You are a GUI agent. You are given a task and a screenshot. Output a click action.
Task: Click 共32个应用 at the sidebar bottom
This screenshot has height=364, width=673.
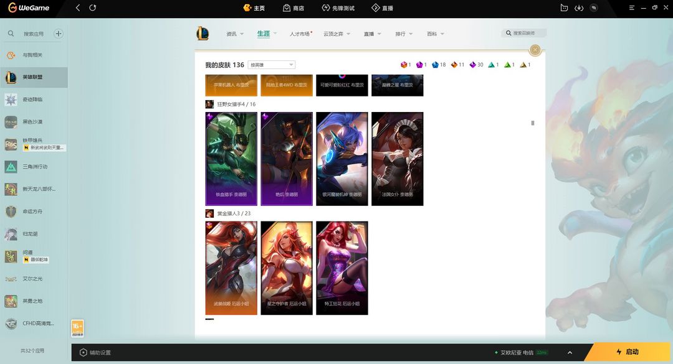coord(32,351)
